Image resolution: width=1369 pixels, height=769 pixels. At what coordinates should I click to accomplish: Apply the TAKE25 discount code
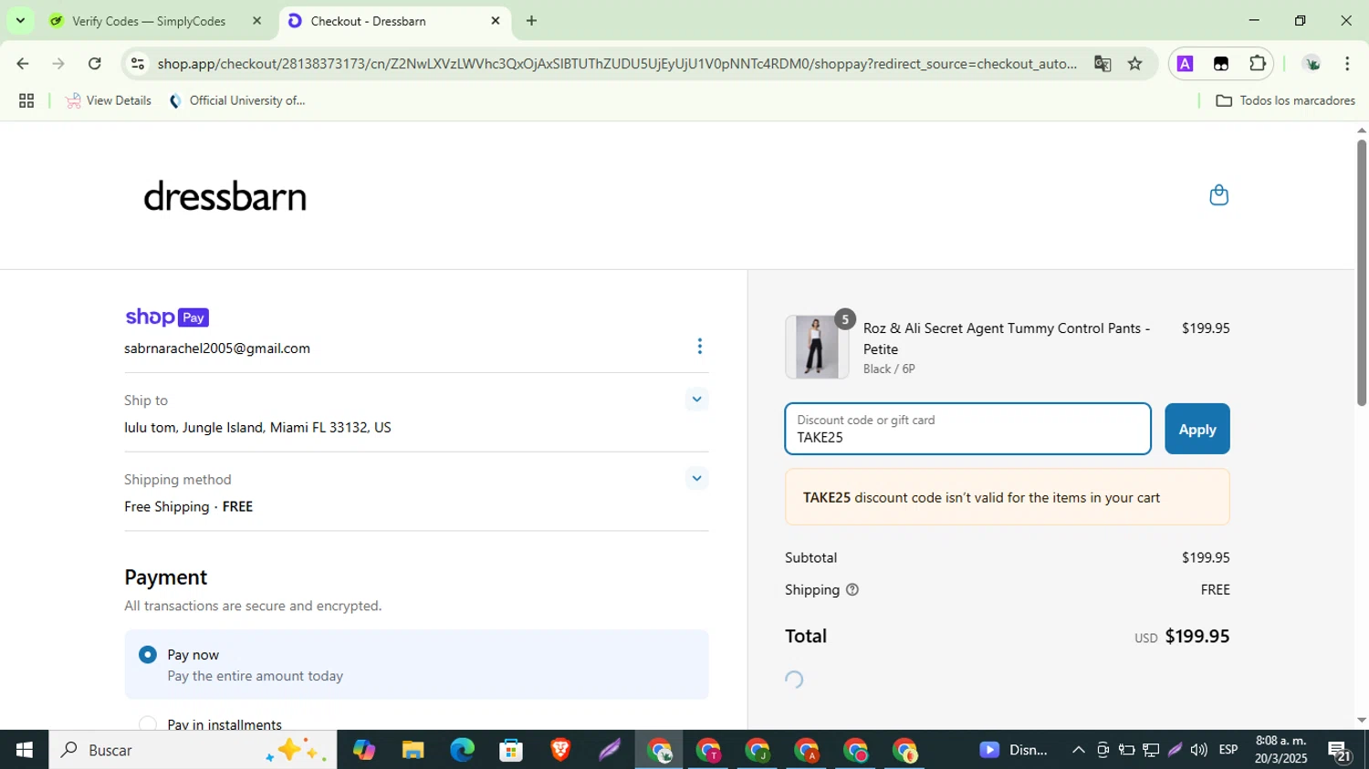pos(1197,429)
